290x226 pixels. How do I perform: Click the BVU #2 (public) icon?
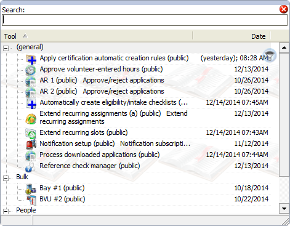[x=31, y=200]
